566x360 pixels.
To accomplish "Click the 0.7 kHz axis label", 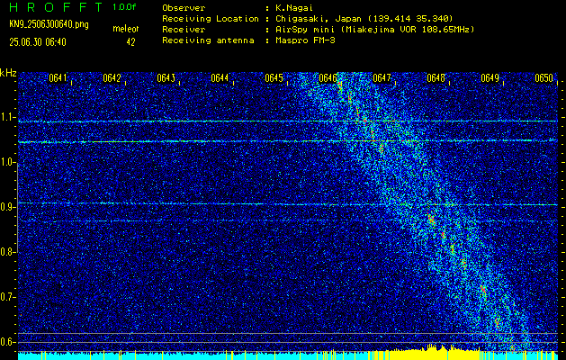I will click(x=7, y=297).
